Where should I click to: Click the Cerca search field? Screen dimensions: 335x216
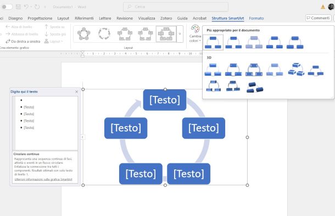[x=176, y=7]
